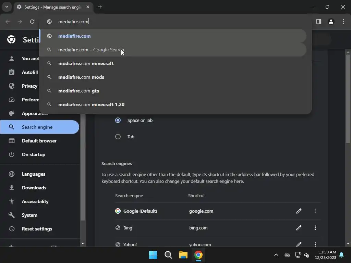This screenshot has height=263, width=351.
Task: Open Windows taskbar search
Action: coord(168,255)
